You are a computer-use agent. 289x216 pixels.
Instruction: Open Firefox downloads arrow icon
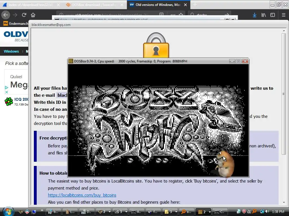pos(255,15)
